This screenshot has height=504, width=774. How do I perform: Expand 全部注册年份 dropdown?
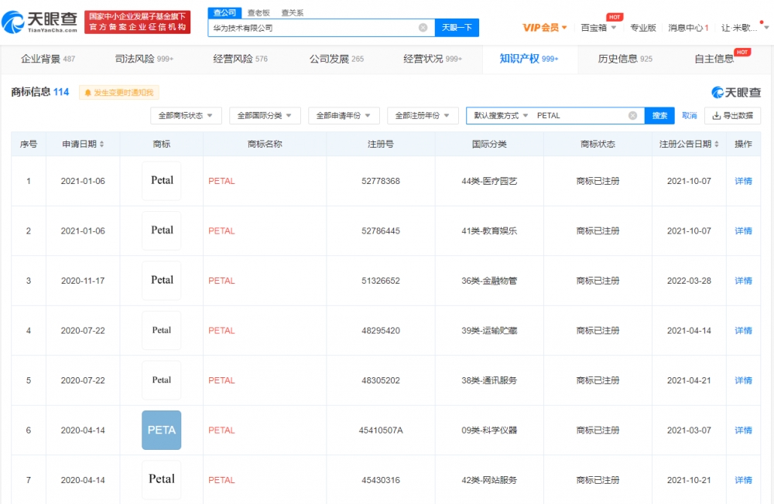423,115
